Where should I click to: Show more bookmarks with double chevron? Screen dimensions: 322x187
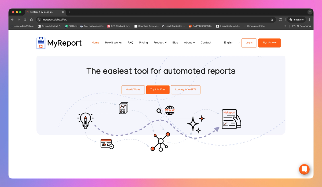coord(286,26)
